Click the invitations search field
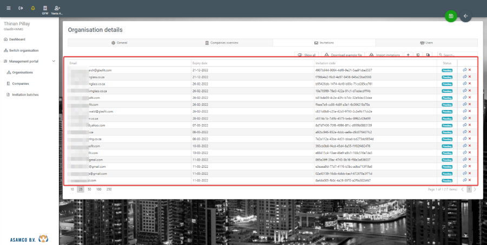 click(x=458, y=55)
